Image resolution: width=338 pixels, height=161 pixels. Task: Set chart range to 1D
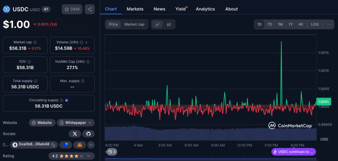point(259,24)
